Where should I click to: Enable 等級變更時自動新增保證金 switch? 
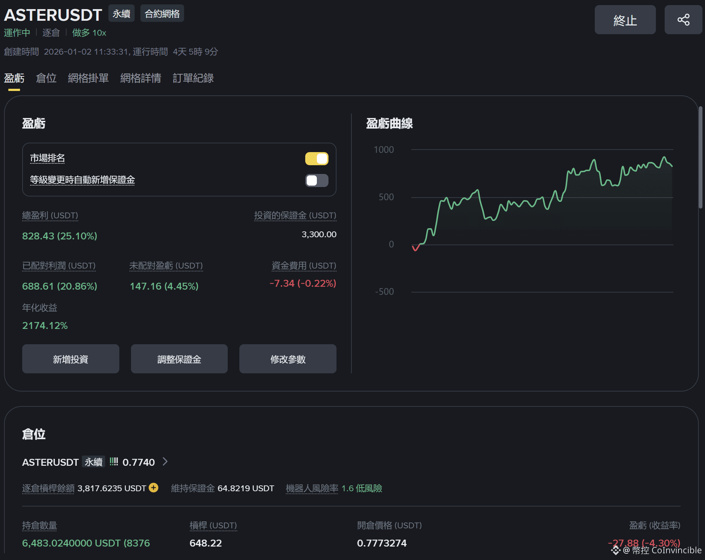point(316,180)
